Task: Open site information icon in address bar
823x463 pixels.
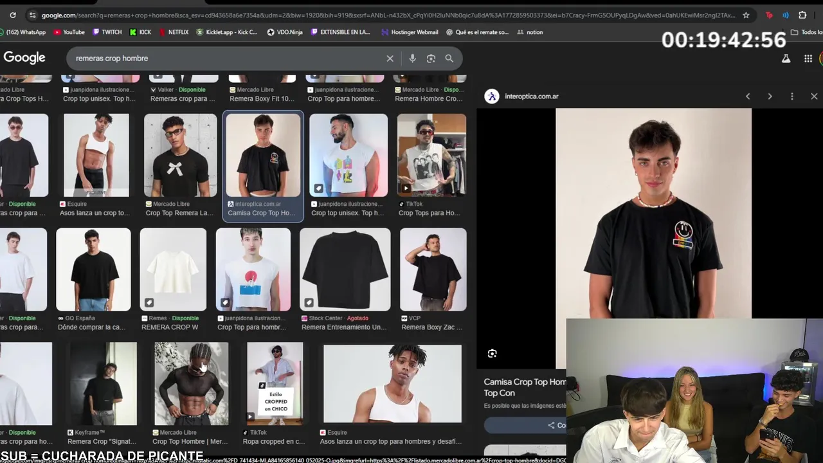Action: [x=32, y=15]
